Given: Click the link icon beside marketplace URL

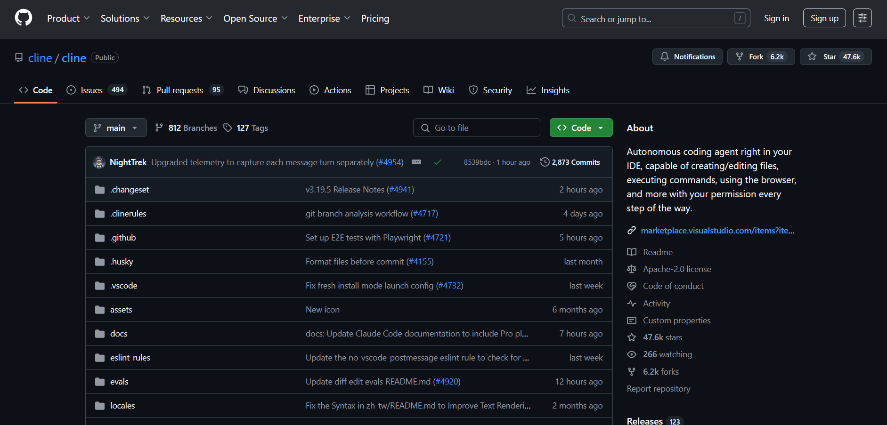Looking at the screenshot, I should click(x=632, y=230).
